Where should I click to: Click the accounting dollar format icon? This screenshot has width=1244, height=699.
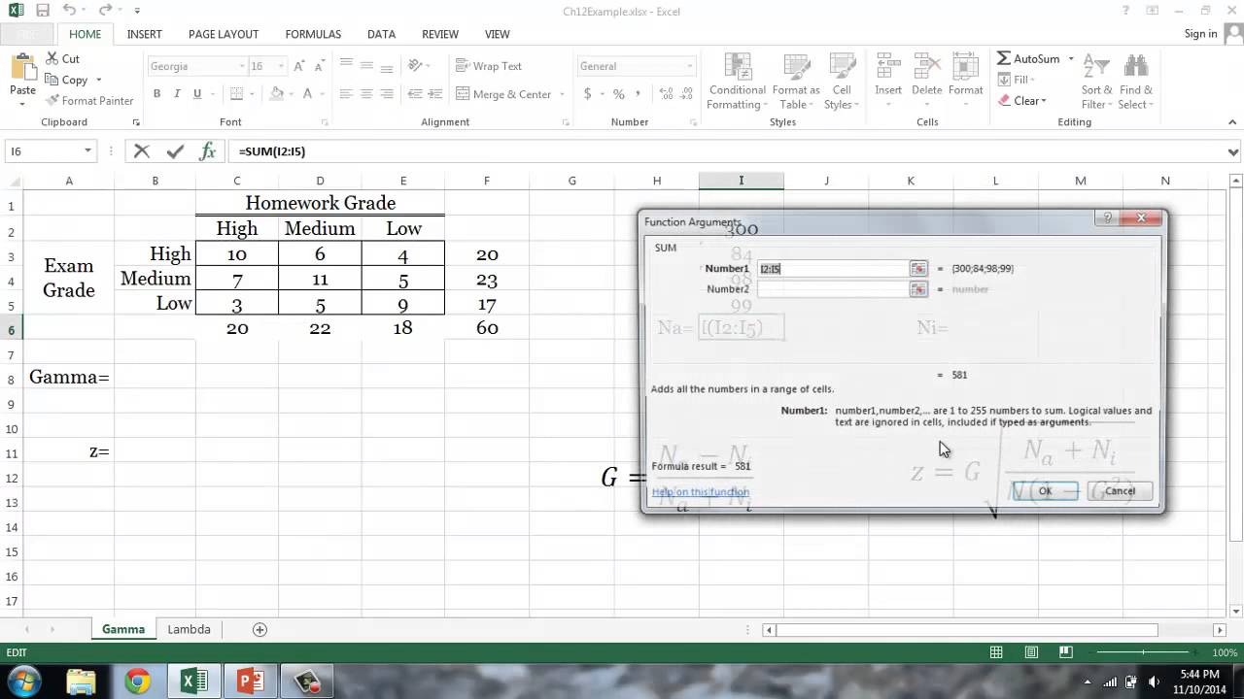click(588, 94)
